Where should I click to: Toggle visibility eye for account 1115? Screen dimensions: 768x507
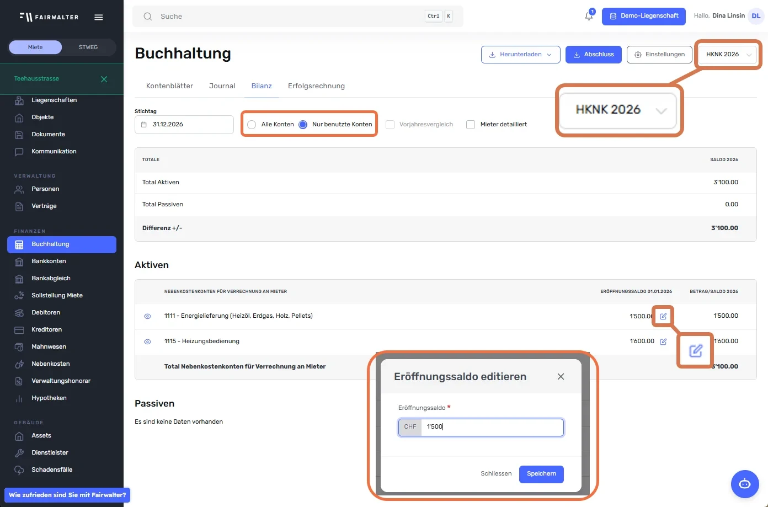tap(147, 341)
